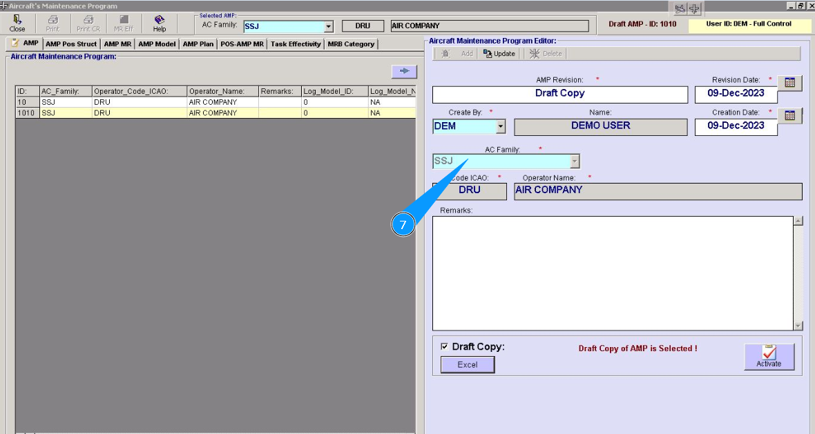Click the DRU operator code box in the header
The width and height of the screenshot is (815, 434).
click(363, 26)
